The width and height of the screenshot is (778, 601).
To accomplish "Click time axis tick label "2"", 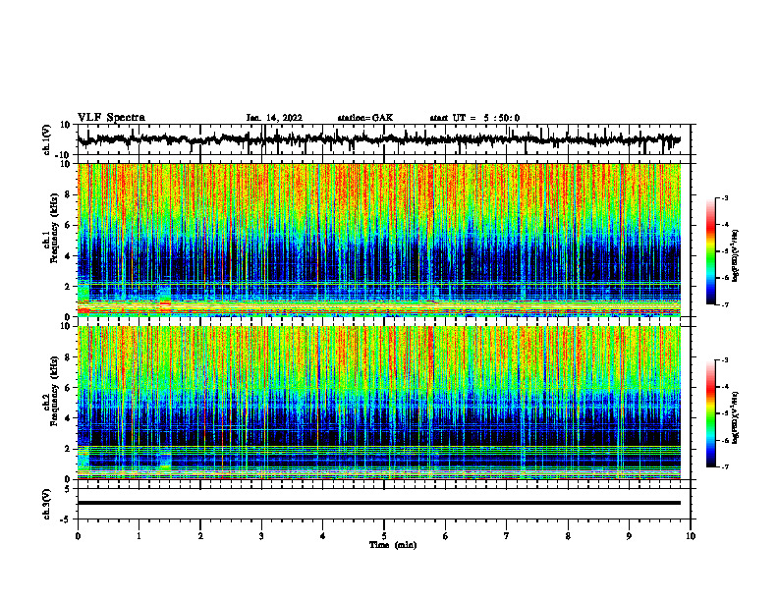I will 200,536.
